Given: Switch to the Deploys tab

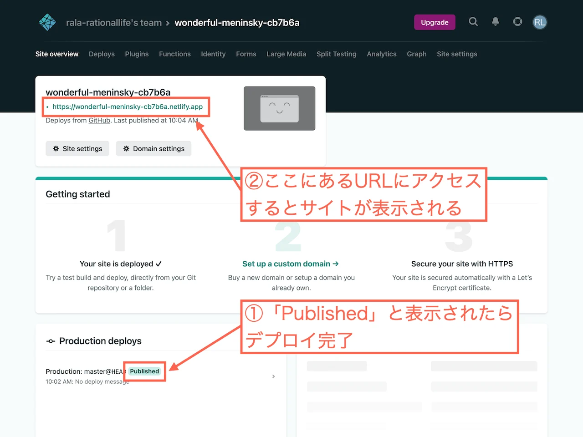Looking at the screenshot, I should 102,54.
